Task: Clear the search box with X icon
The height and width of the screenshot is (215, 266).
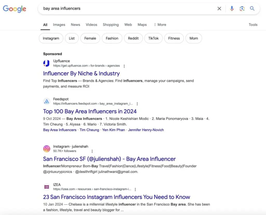Action: (219, 9)
